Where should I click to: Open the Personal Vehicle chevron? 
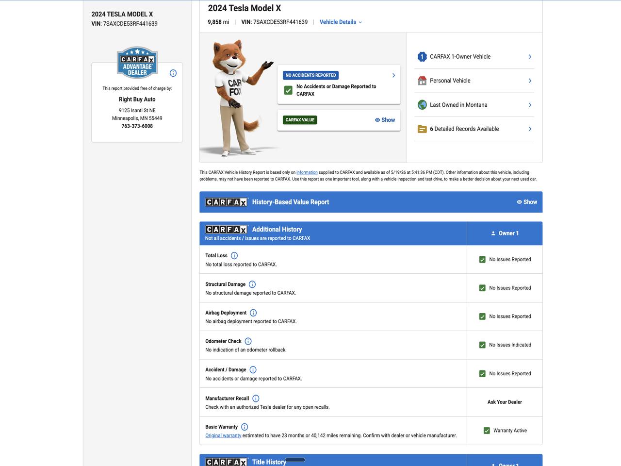(530, 81)
